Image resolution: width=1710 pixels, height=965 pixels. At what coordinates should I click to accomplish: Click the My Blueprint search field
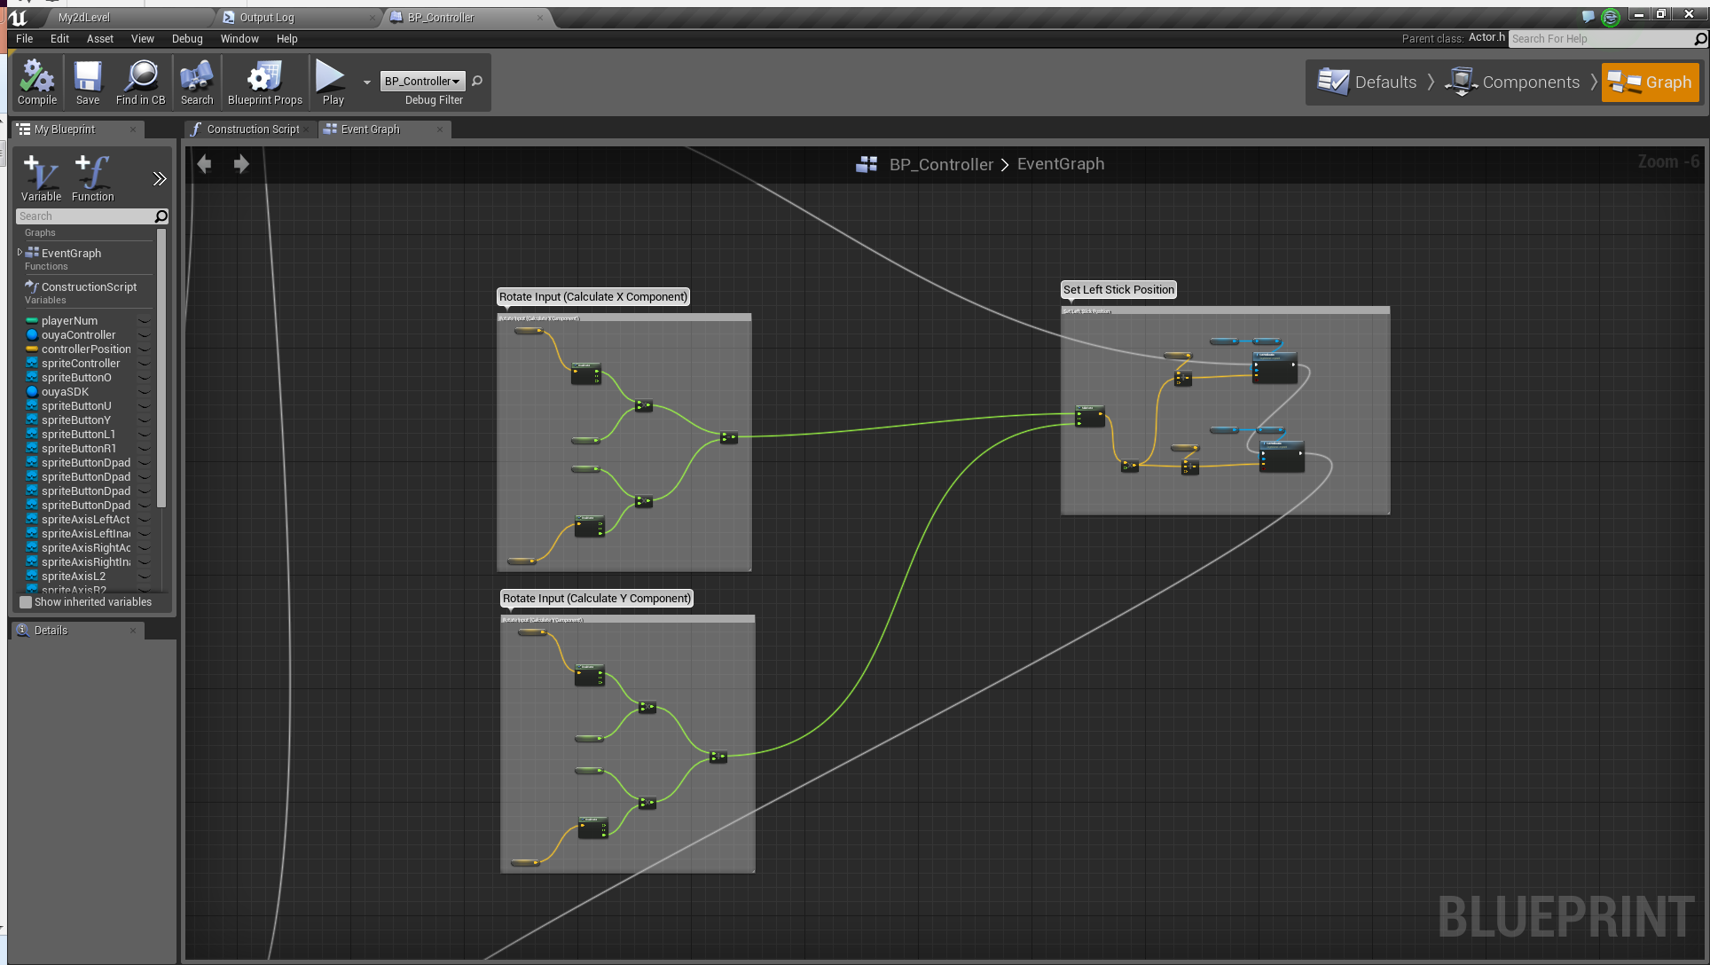[84, 216]
